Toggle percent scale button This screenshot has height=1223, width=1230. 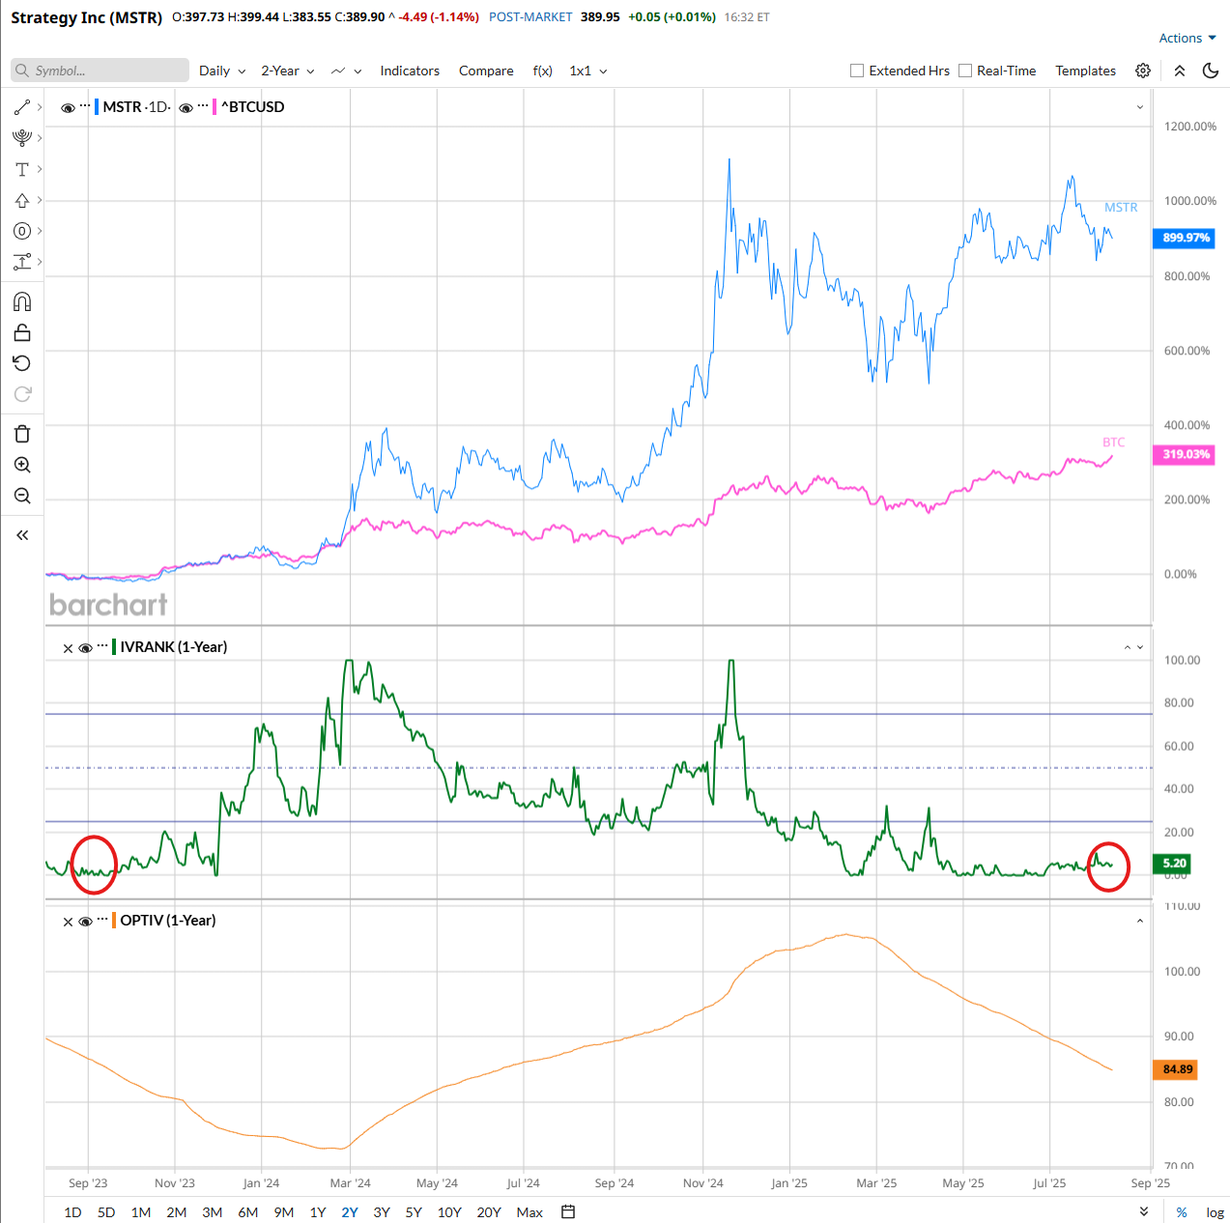[x=1182, y=1212]
